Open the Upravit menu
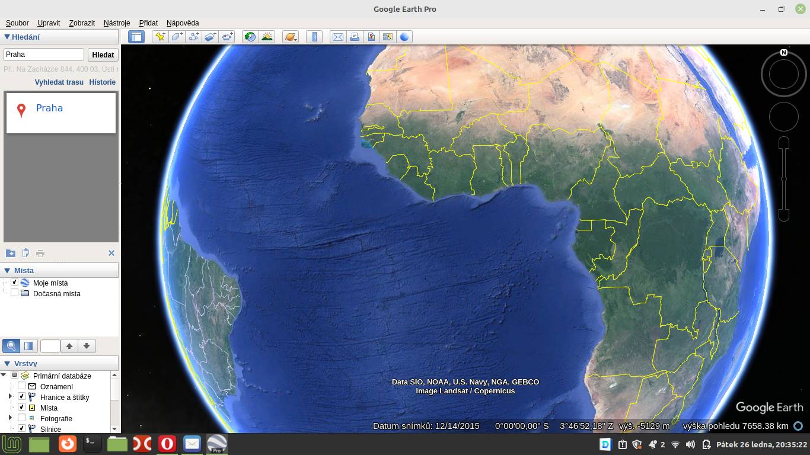 click(49, 23)
